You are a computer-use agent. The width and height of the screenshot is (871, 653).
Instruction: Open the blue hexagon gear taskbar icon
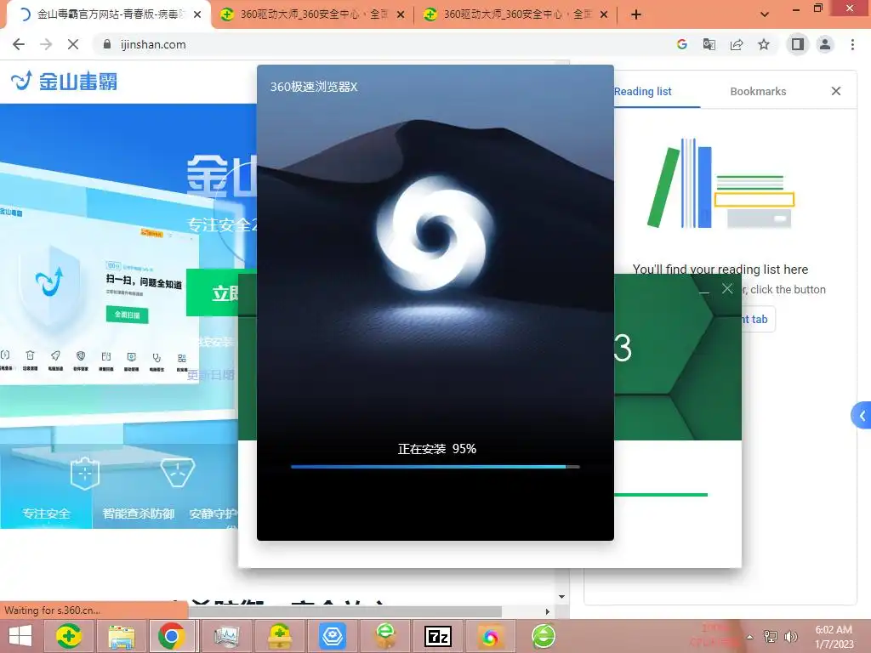coord(333,636)
